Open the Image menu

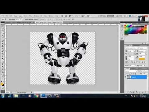tap(16, 16)
